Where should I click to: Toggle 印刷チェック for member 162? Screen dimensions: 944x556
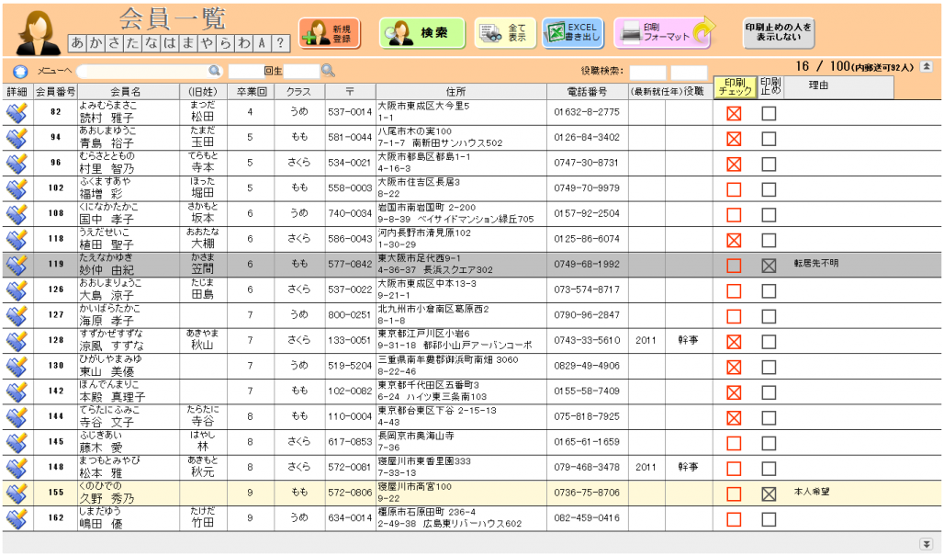pos(734,519)
